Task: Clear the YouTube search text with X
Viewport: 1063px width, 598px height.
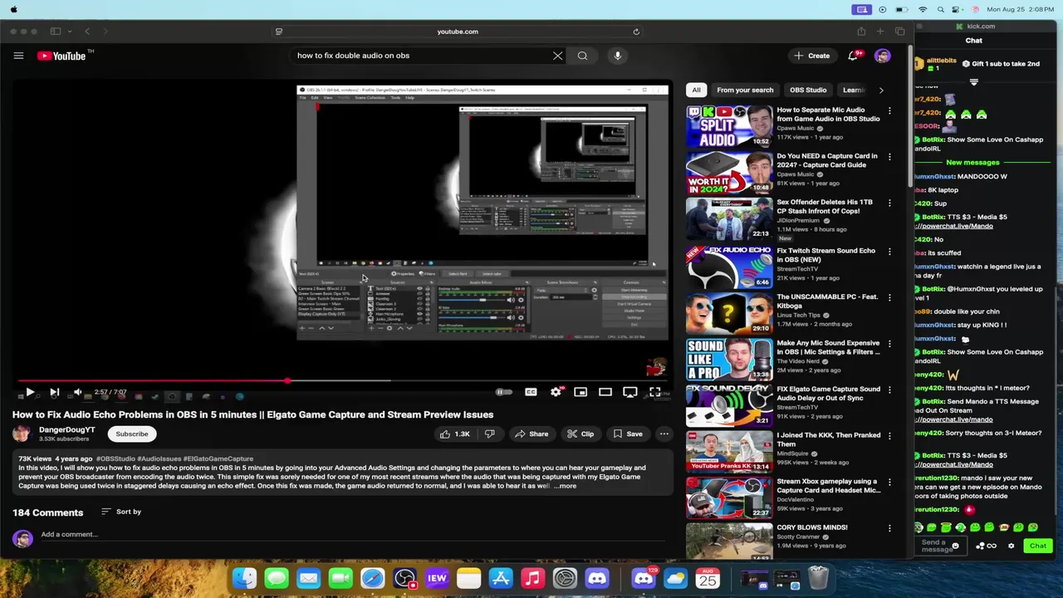Action: 557,56
